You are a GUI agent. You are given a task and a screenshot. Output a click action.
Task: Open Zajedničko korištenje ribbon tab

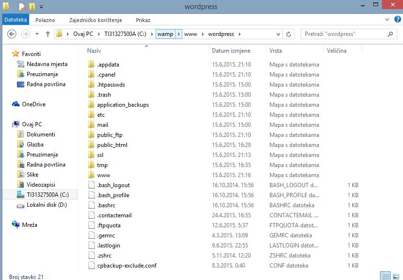(x=96, y=20)
